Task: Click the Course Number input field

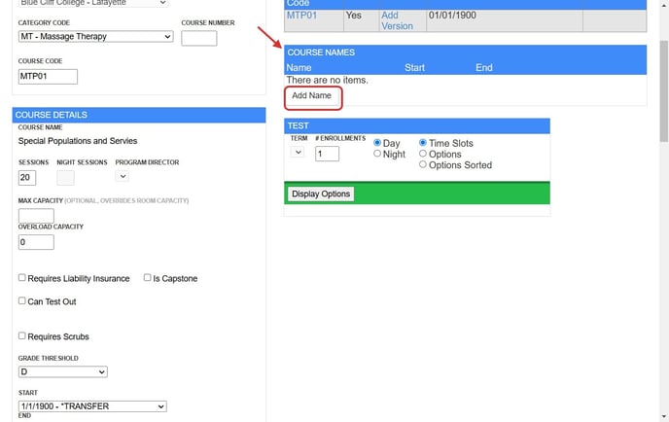Action: [198, 38]
